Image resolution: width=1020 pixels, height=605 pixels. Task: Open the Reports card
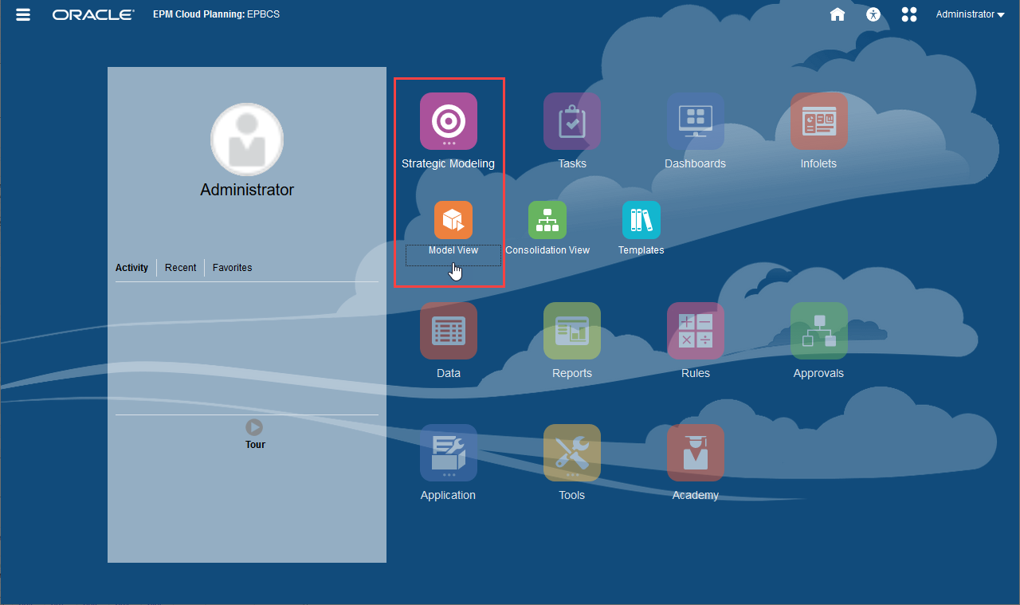tap(571, 332)
